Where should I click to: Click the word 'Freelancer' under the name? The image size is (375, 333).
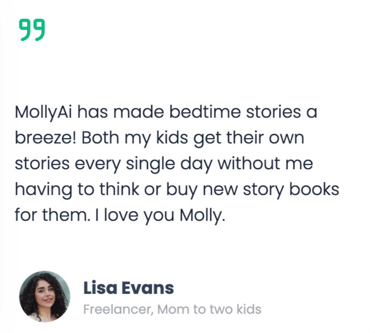[x=118, y=309]
